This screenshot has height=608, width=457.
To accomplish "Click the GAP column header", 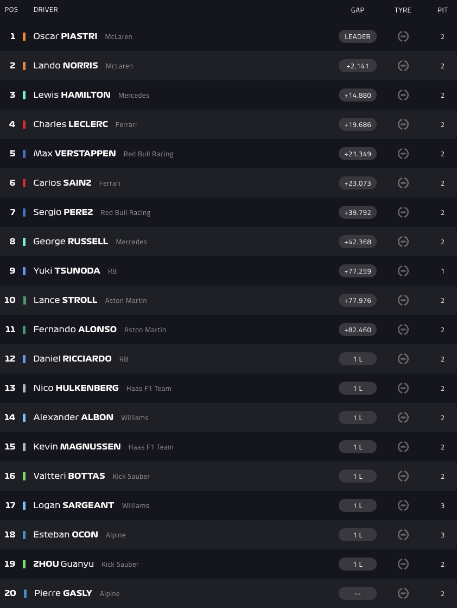I will [x=358, y=10].
